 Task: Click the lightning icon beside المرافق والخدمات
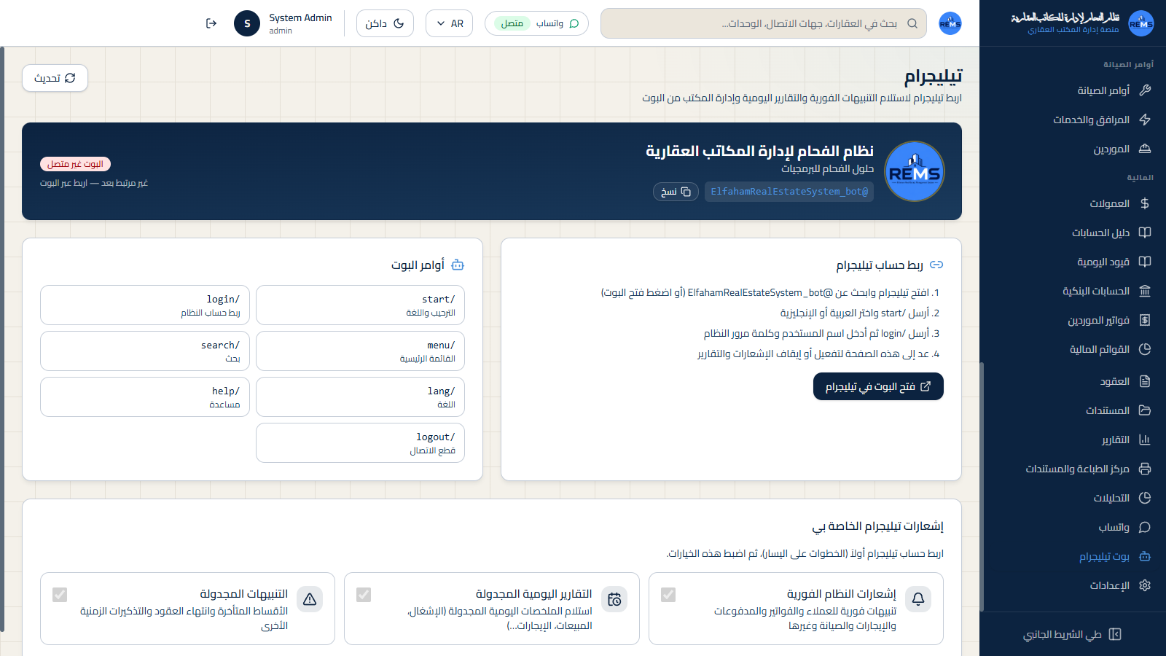pos(1145,120)
